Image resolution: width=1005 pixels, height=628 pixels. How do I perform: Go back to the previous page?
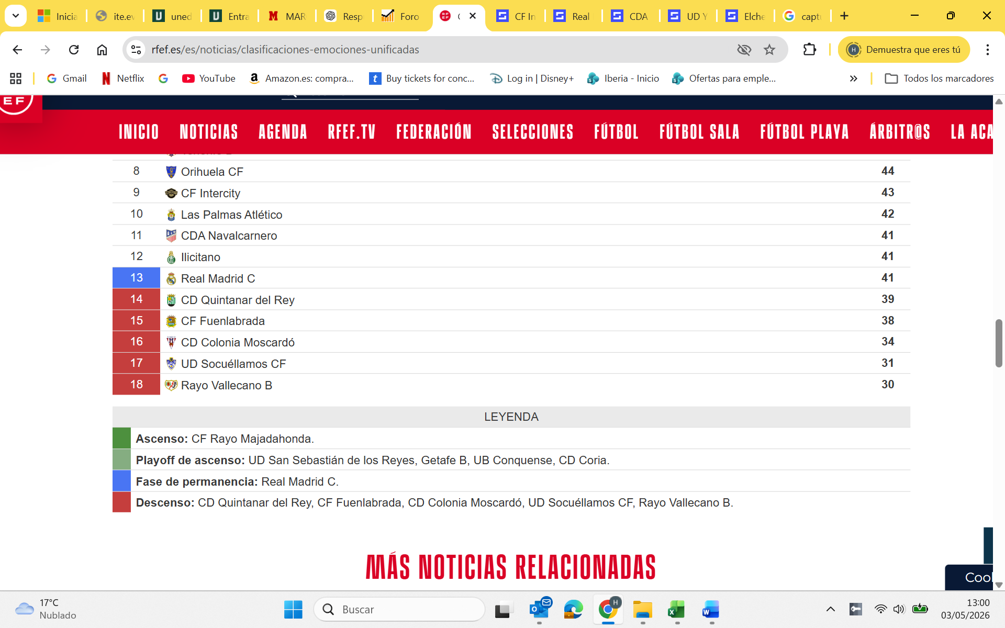point(17,50)
